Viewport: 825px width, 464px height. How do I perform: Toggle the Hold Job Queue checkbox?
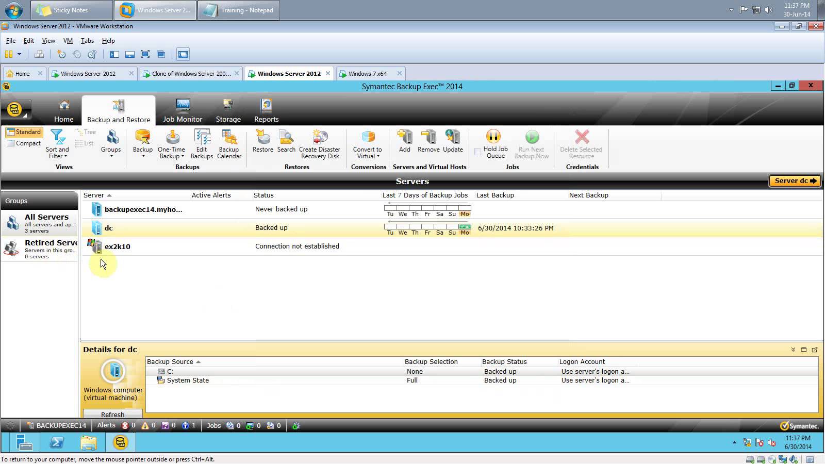[477, 152]
